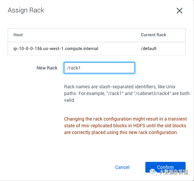The image size is (194, 181).
Task: Close the Assign Rack dialog with X
Action: (180, 11)
